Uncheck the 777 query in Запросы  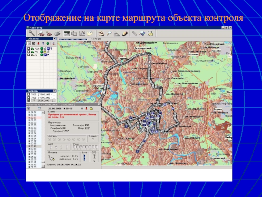(28, 101)
